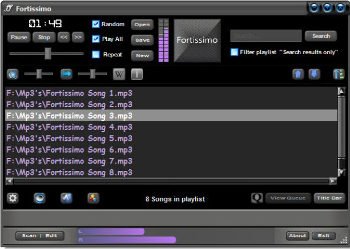Viewport: 350px width, 249px height.
Task: Click the speaker volume icon
Action: click(x=13, y=74)
